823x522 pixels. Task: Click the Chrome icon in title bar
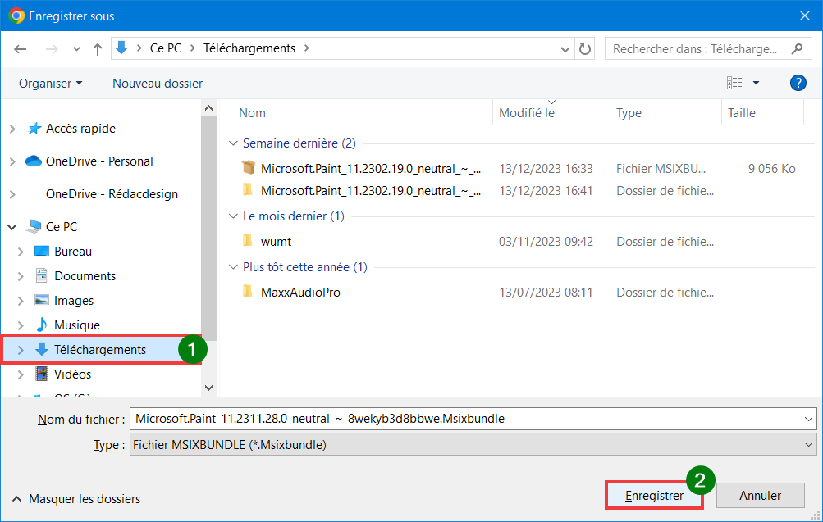(16, 16)
